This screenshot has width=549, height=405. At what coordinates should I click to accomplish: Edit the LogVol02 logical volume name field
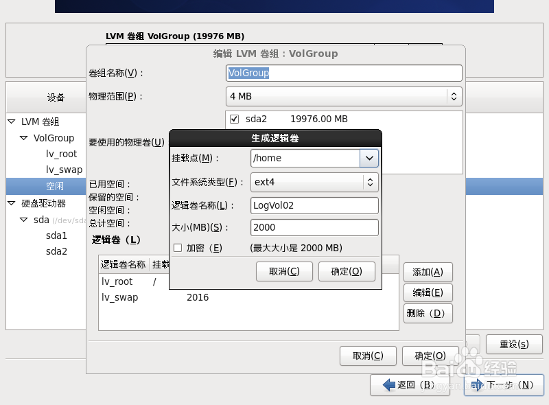[x=314, y=205]
